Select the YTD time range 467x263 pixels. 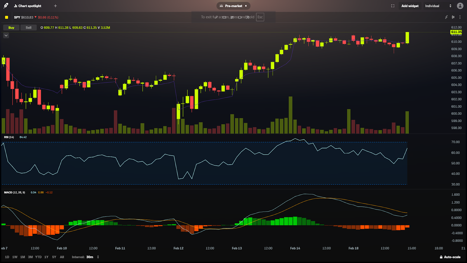[38, 257]
